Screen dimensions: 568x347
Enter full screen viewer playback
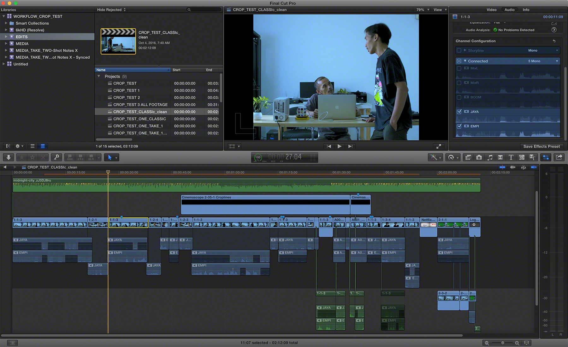[x=439, y=146]
